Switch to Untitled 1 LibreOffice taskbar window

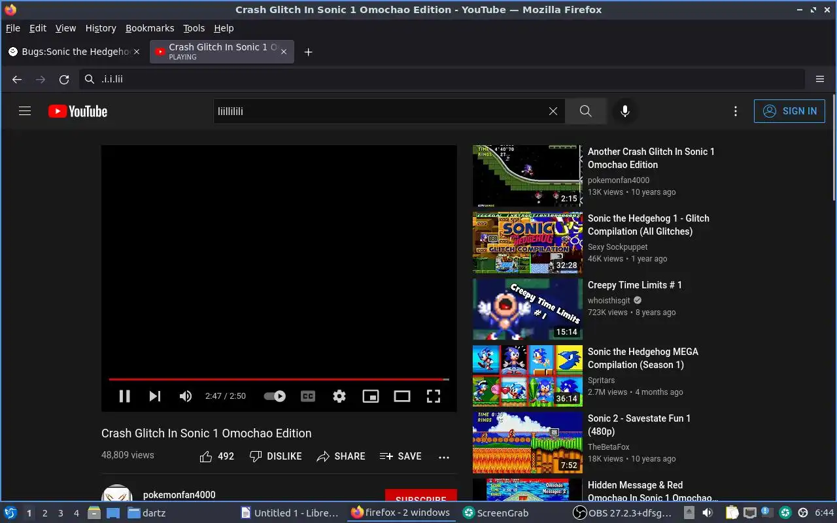coord(291,513)
